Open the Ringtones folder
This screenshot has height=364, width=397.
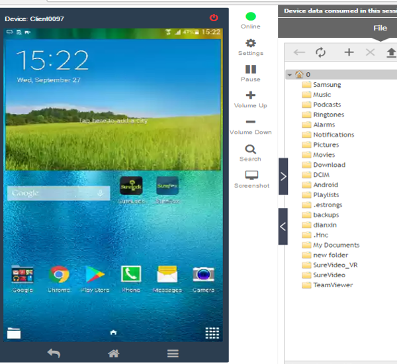click(323, 114)
